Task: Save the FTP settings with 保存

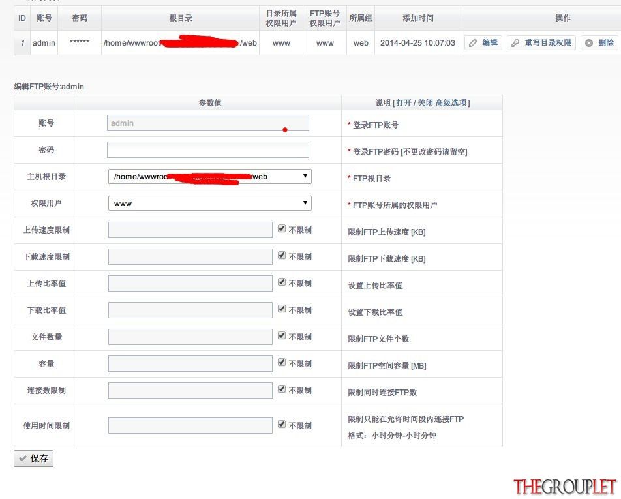Action: (34, 459)
